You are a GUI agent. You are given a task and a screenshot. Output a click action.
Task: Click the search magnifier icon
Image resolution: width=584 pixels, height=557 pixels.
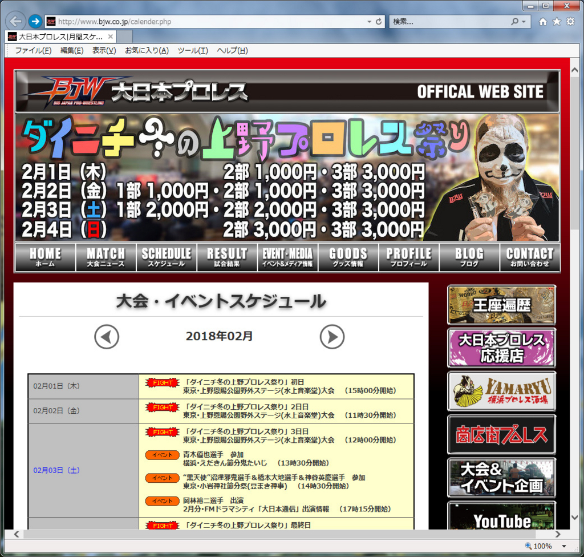coord(515,22)
